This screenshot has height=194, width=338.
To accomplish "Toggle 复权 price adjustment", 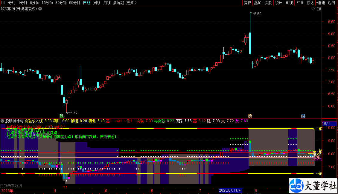I will point(247,3).
